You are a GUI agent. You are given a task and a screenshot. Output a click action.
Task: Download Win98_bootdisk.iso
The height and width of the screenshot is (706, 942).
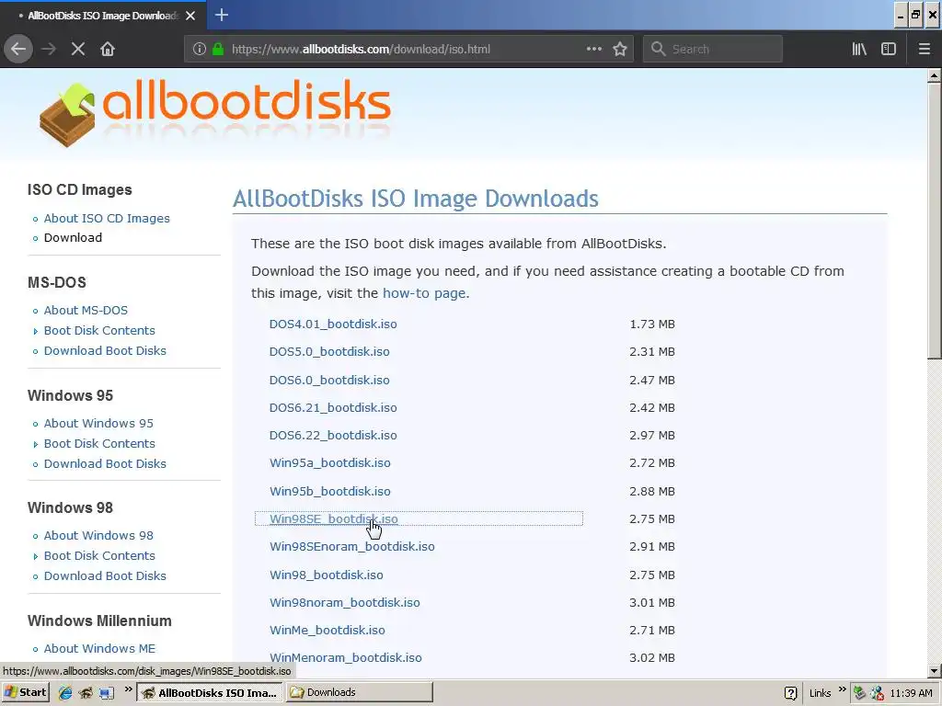point(327,575)
